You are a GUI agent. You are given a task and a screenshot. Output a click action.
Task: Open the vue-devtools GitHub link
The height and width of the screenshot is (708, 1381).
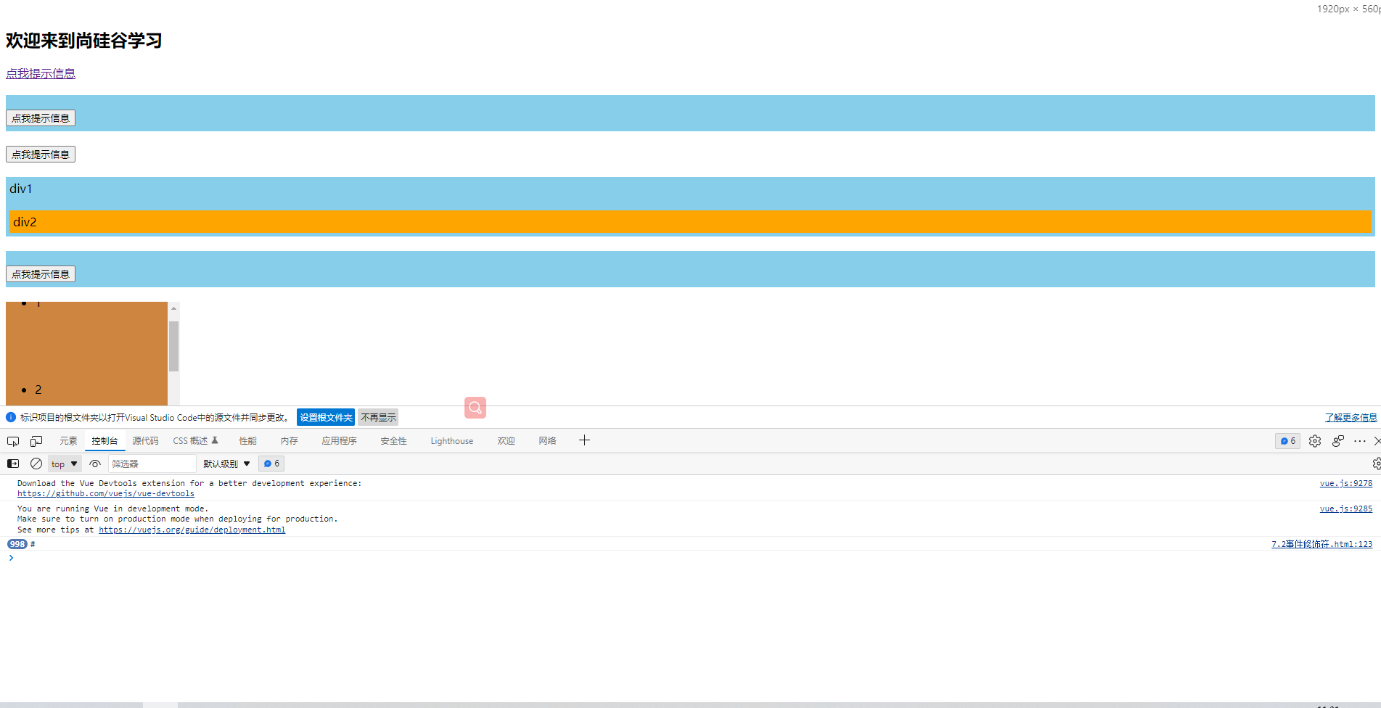click(106, 494)
